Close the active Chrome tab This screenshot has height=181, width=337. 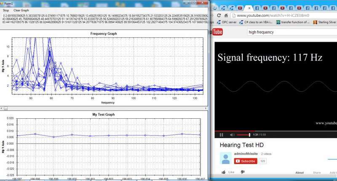[x=249, y=8]
